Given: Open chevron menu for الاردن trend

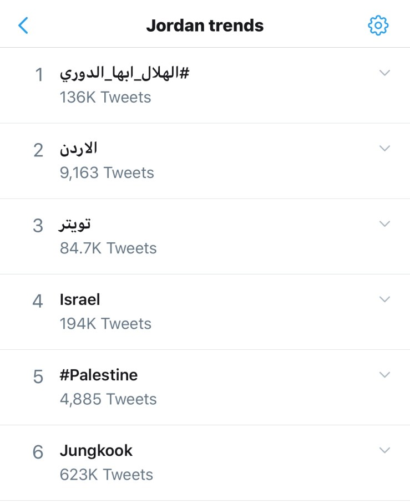Looking at the screenshot, I should tap(384, 148).
